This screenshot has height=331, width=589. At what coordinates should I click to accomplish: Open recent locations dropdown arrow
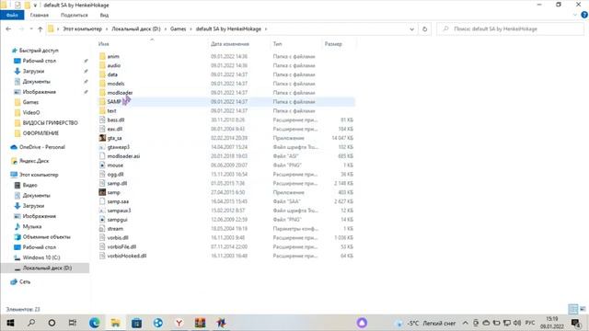31,29
